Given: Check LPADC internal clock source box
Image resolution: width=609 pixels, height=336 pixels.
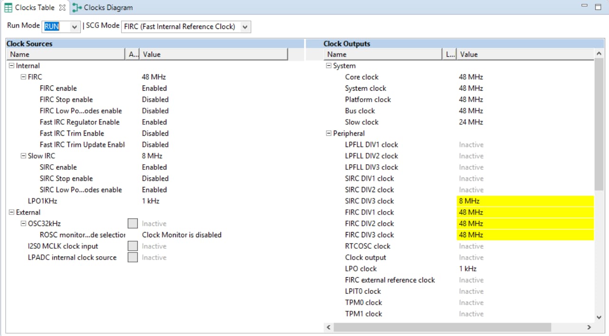Looking at the screenshot, I should (x=133, y=258).
